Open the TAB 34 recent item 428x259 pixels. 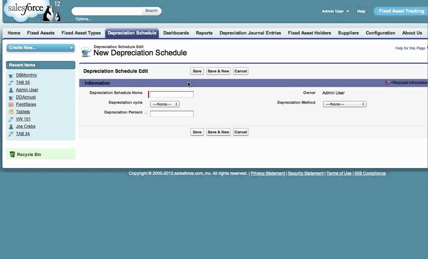[23, 134]
